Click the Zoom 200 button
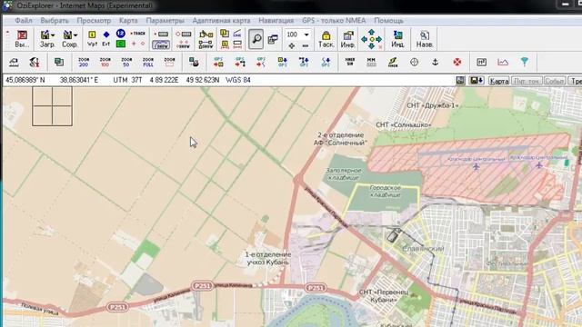 pyautogui.click(x=84, y=62)
